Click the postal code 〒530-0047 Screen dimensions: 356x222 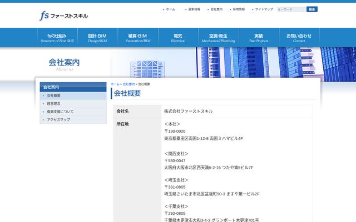(x=175, y=160)
